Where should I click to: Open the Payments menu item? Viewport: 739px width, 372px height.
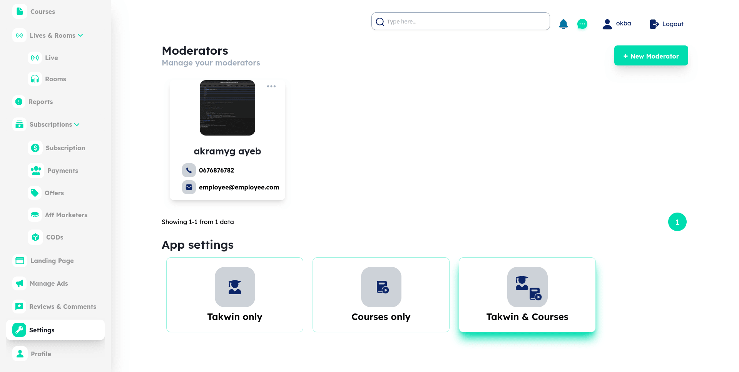tap(63, 171)
